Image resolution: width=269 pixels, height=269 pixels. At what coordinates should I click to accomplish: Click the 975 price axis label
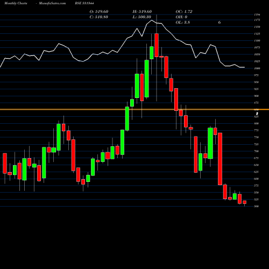(257, 75)
